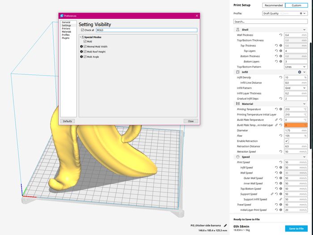The image size is (313, 235).
Task: Toggle the Enable Retraction checkbox
Action: point(287,141)
